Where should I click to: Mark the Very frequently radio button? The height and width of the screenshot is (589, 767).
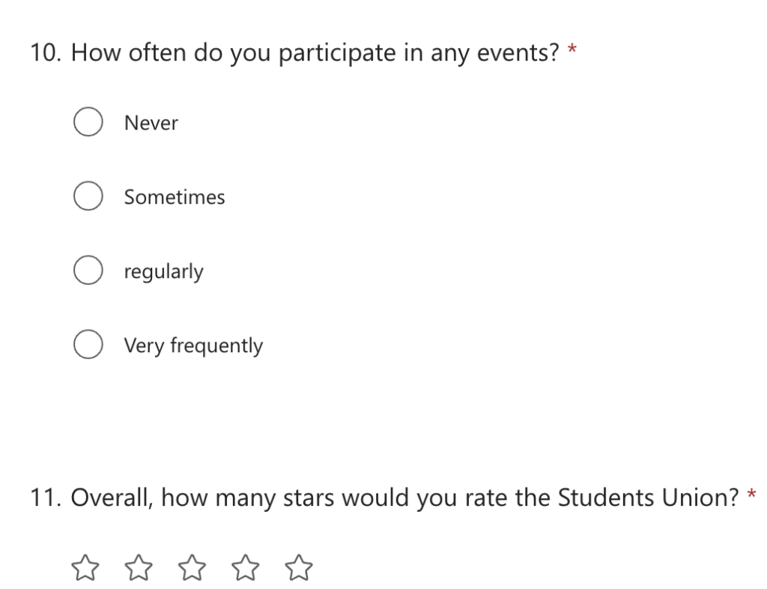(88, 345)
